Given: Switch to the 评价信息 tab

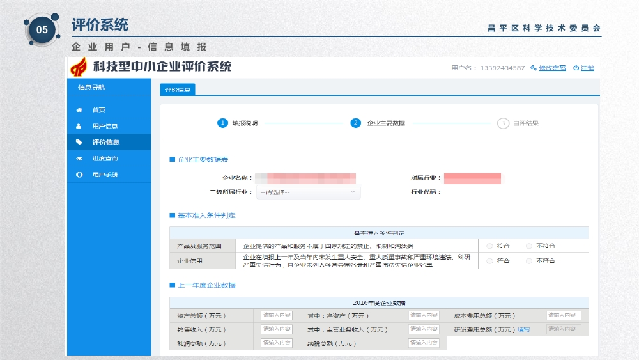Looking at the screenshot, I should (x=177, y=90).
